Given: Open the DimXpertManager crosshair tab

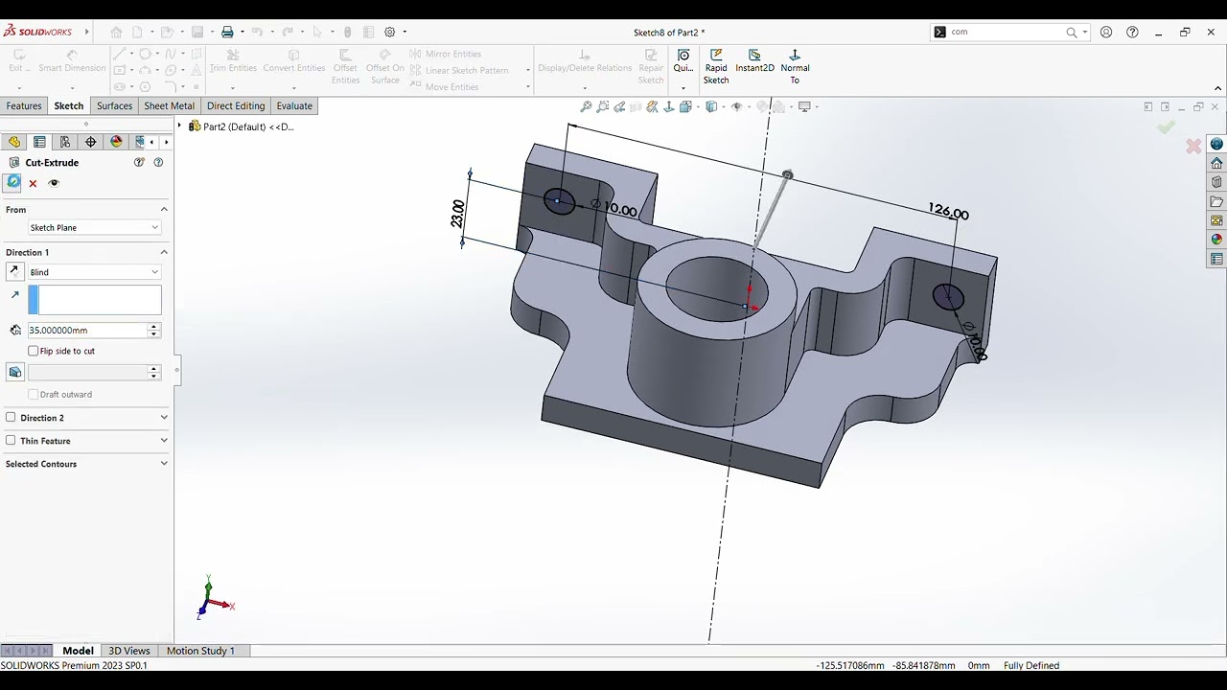Looking at the screenshot, I should coord(91,142).
